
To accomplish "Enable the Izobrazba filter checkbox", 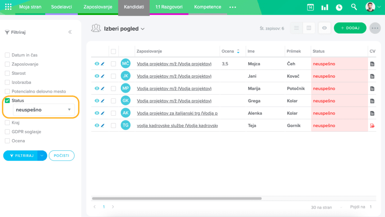I will click(x=7, y=82).
